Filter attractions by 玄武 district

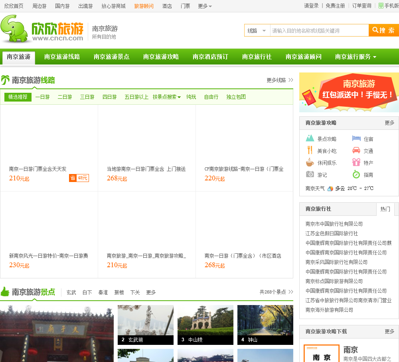point(71,292)
